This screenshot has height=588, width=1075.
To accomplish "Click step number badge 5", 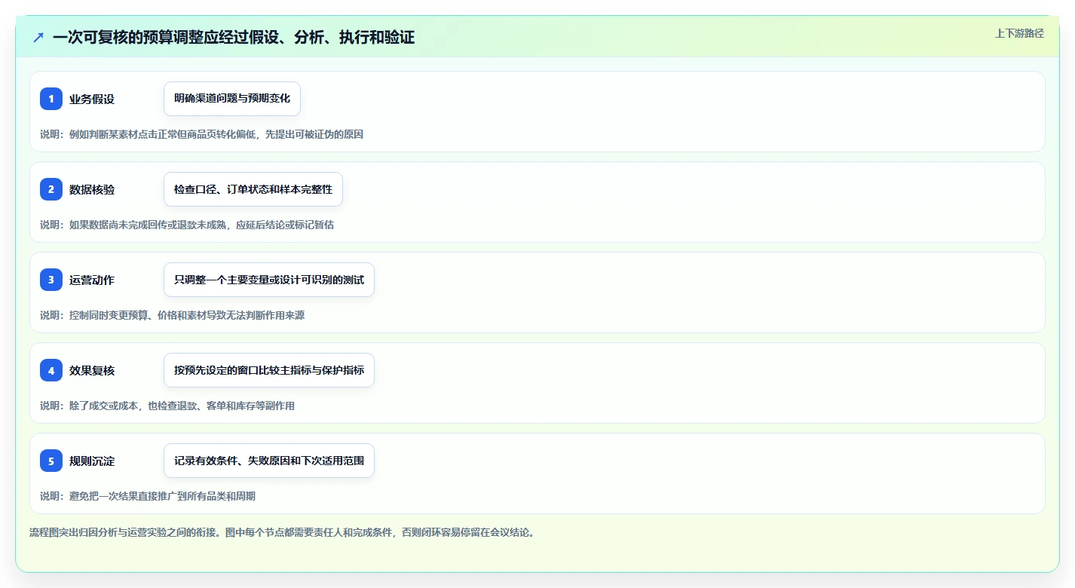I will [51, 461].
